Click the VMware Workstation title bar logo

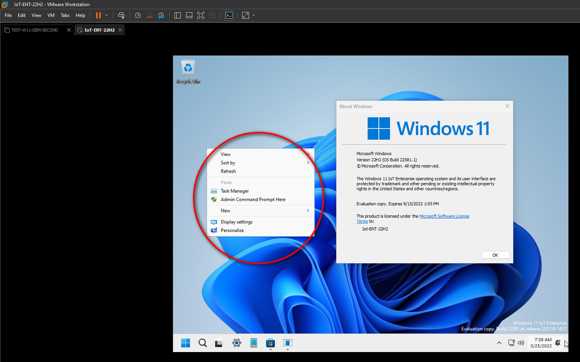pos(5,5)
